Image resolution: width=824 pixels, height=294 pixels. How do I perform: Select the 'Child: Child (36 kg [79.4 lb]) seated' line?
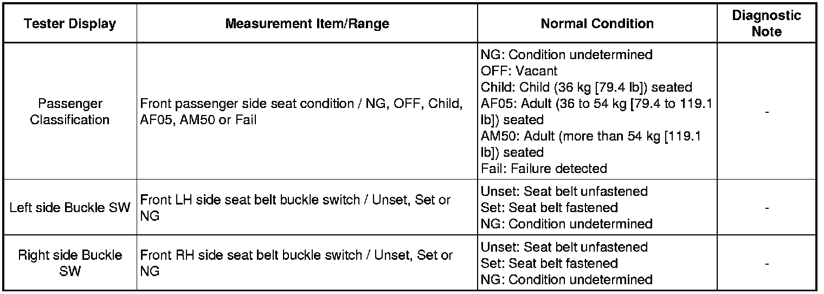587,87
